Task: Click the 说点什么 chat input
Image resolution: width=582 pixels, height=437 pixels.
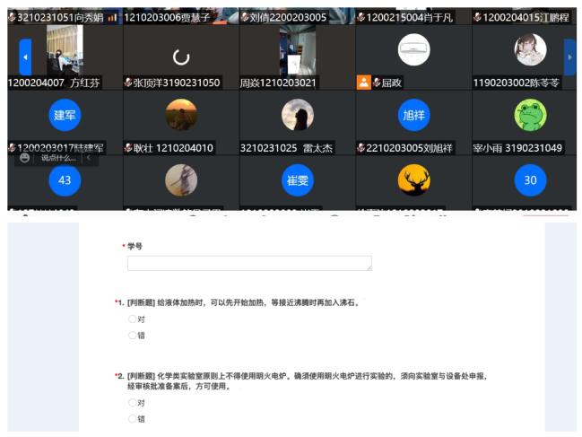Action: (58, 158)
